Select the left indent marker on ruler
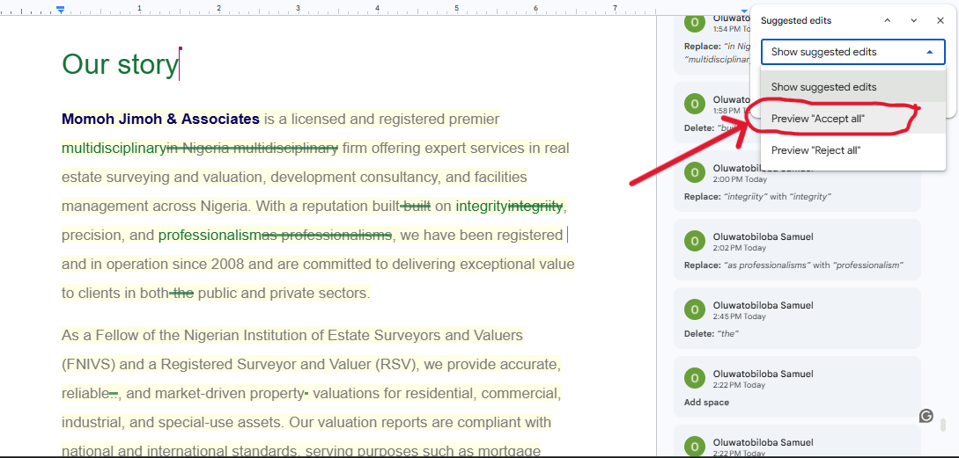 [x=60, y=11]
